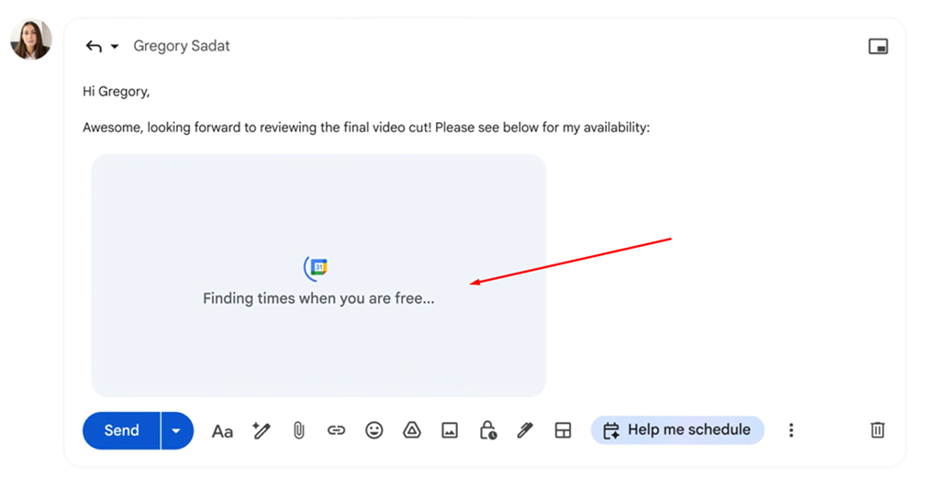Open the send options dropdown arrow

pyautogui.click(x=176, y=430)
